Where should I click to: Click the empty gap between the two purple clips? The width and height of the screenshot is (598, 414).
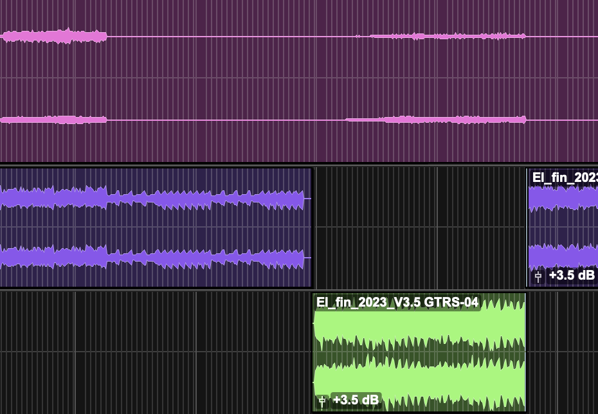click(x=419, y=228)
